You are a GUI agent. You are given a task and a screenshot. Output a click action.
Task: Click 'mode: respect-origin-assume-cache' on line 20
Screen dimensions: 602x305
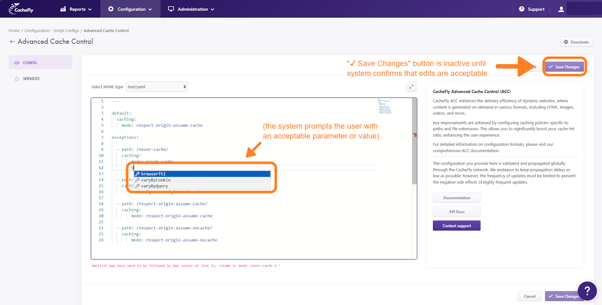[172, 216]
